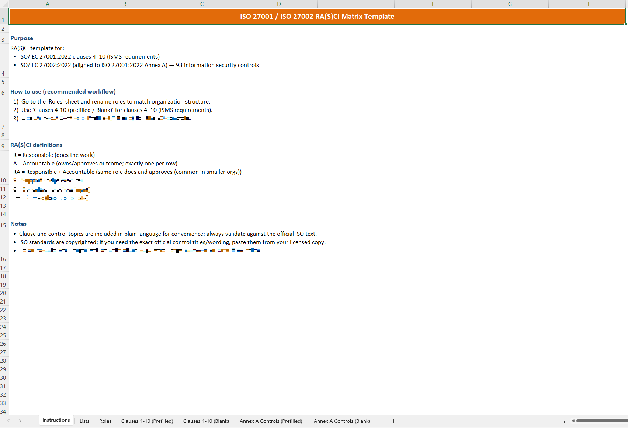
Task: Click the next sheet navigation arrow
Action: pos(20,421)
